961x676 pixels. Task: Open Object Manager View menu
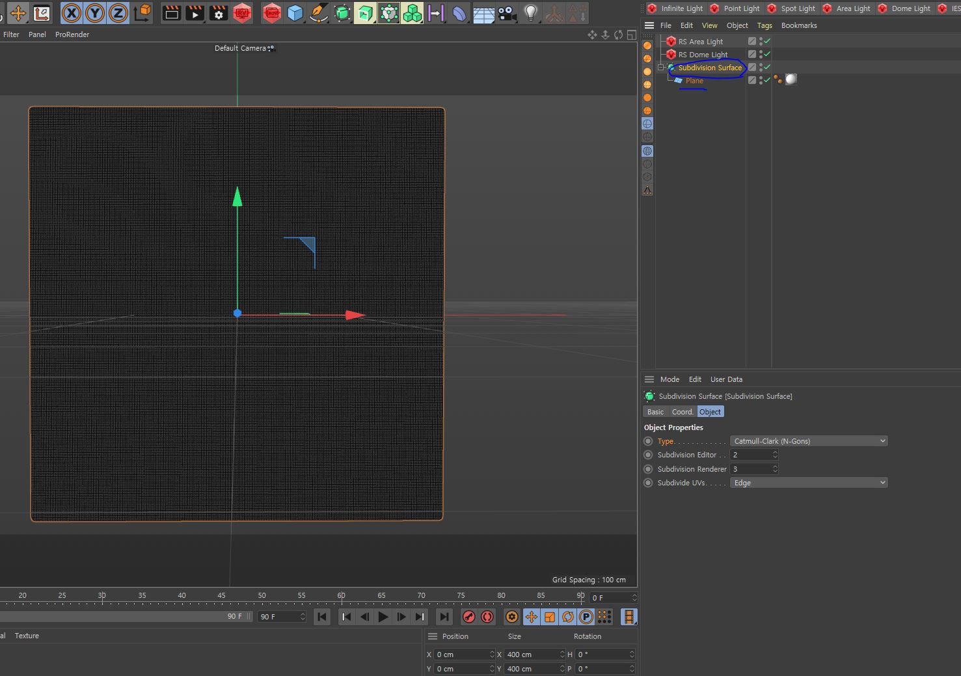pos(709,25)
